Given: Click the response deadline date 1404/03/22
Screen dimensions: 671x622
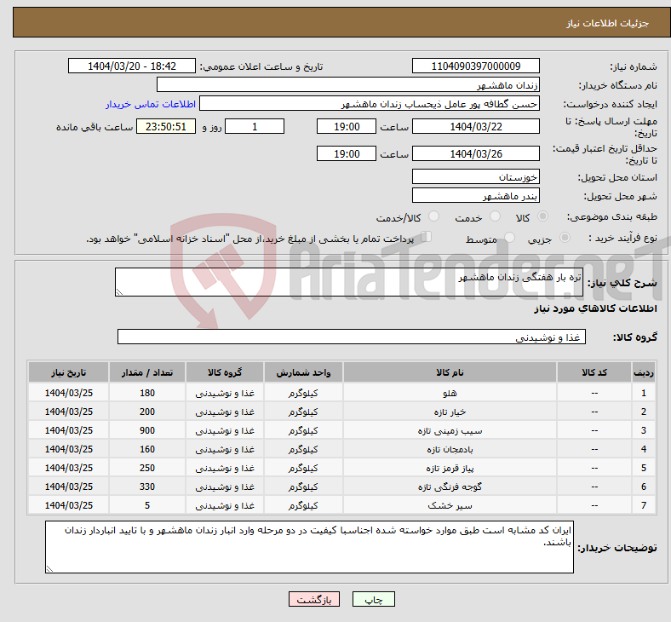Looking at the screenshot, I should pos(475,127).
